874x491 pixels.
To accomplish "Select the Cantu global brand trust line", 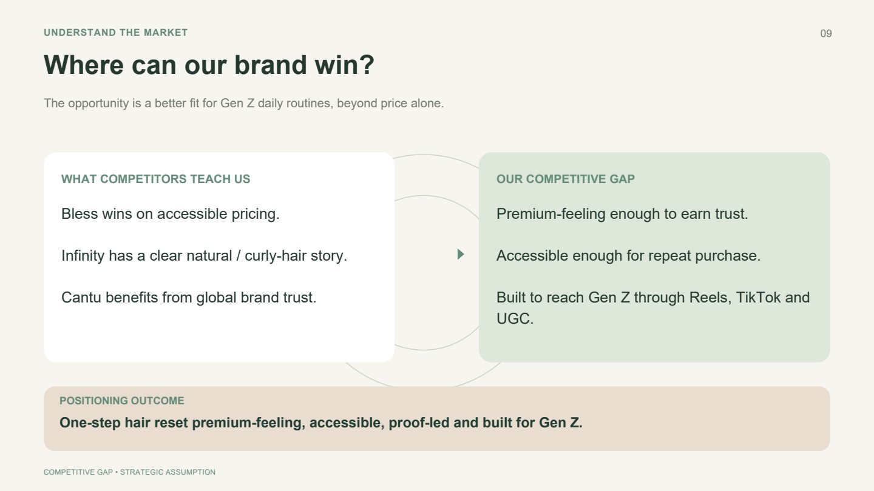I will pos(189,298).
